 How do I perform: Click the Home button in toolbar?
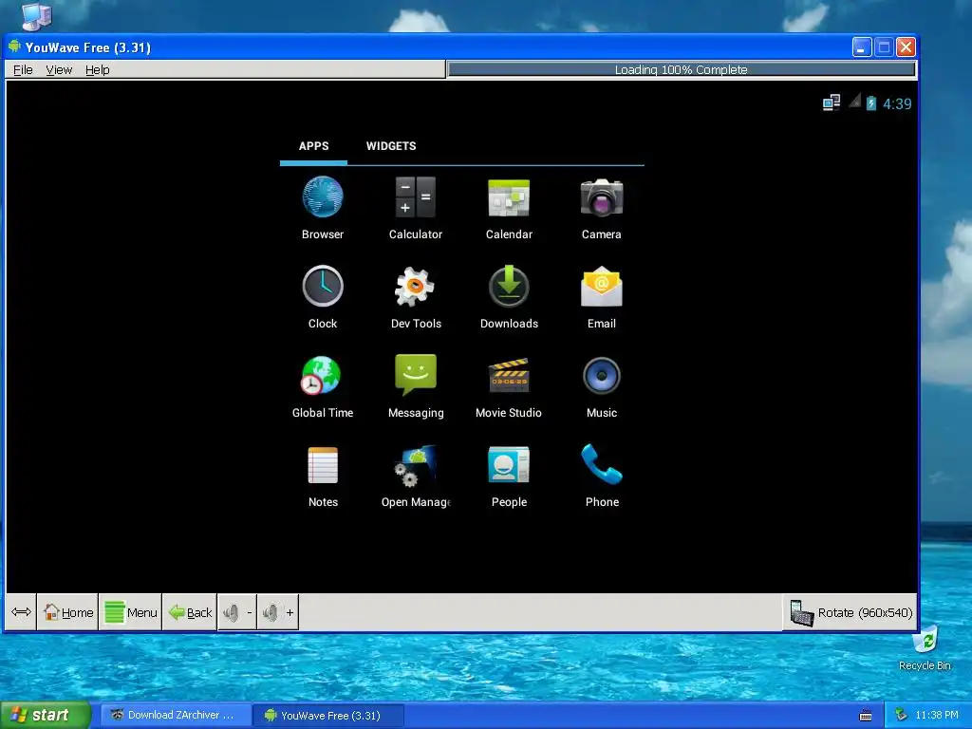67,612
